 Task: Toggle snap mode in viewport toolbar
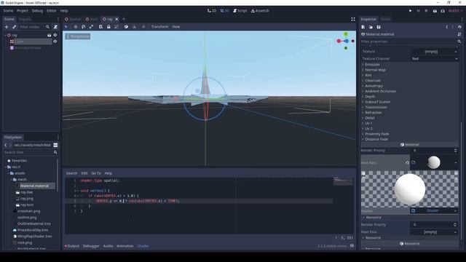pos(134,27)
